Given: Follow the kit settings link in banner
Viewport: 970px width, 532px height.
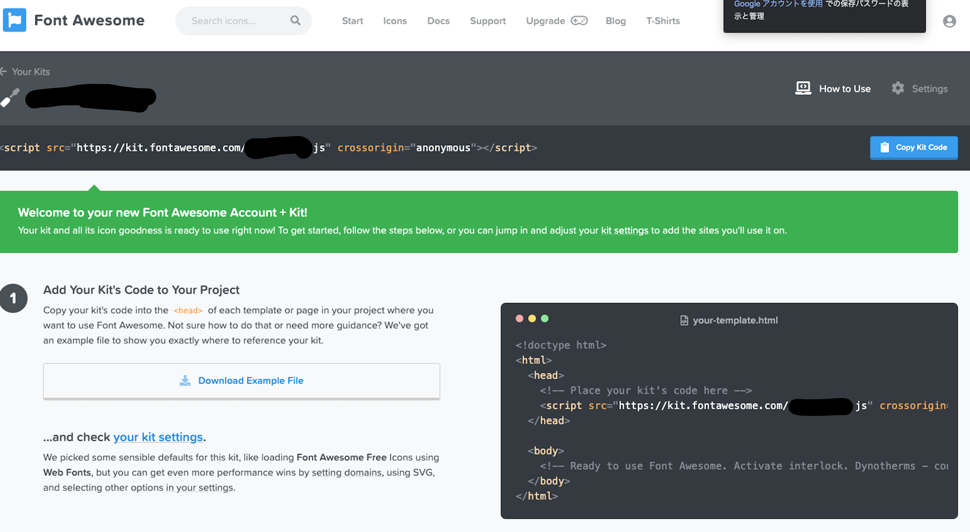Looking at the screenshot, I should coord(624,230).
